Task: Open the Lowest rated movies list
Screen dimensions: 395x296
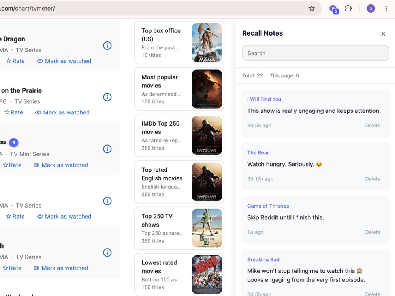Action: point(179,275)
